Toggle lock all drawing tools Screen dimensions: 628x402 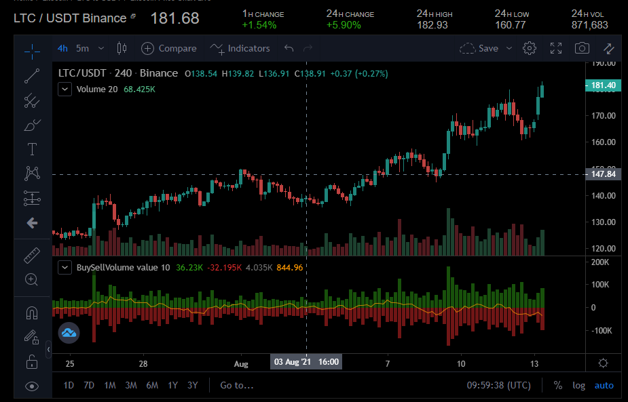(32, 362)
